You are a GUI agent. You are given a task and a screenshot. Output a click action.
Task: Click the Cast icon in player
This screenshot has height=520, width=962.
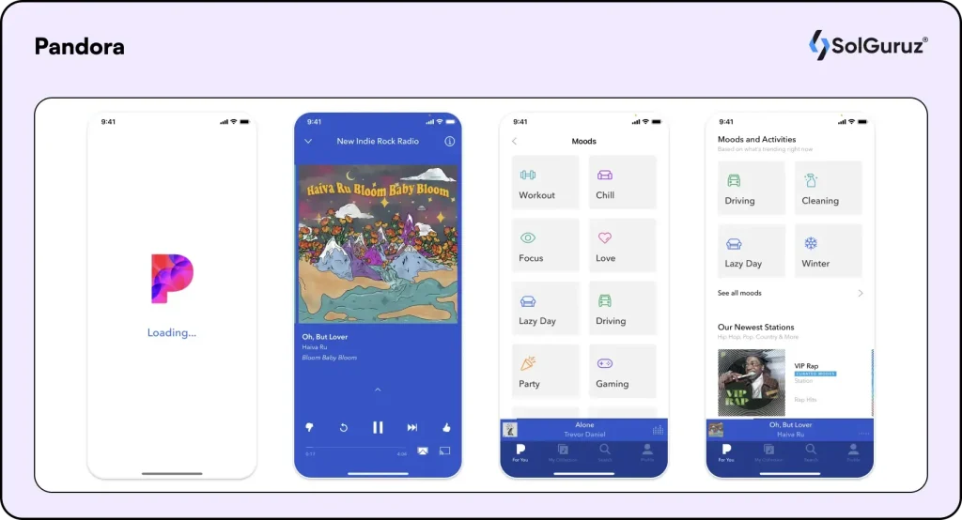coord(444,451)
